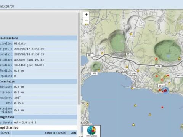Click yellow triangle station beside SP1 road

pyautogui.click(x=102, y=53)
